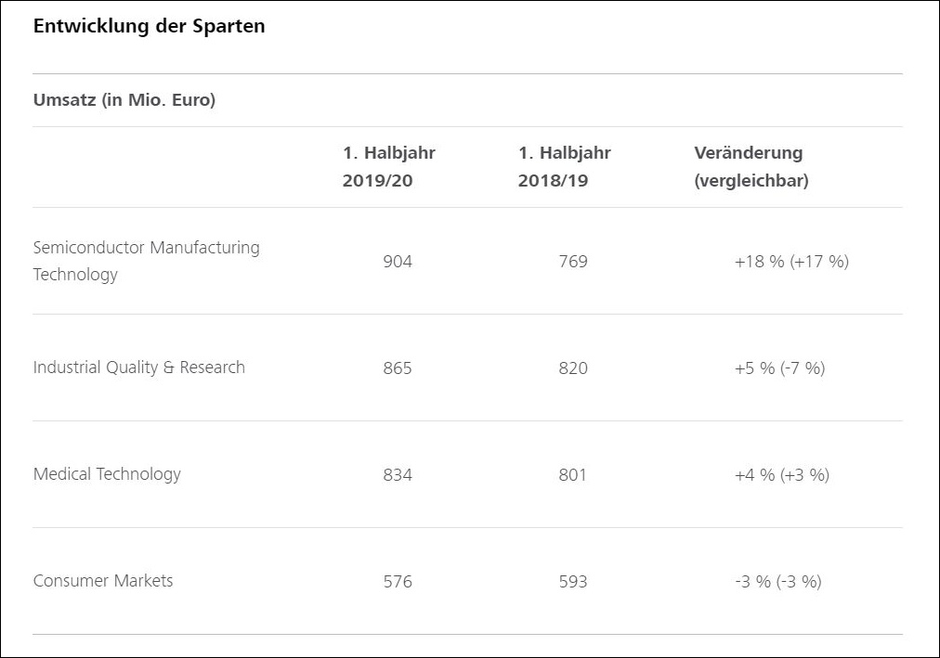Click the 'Umsatz (in Mio. Euro)' table caption
The height and width of the screenshot is (658, 940).
(x=124, y=100)
